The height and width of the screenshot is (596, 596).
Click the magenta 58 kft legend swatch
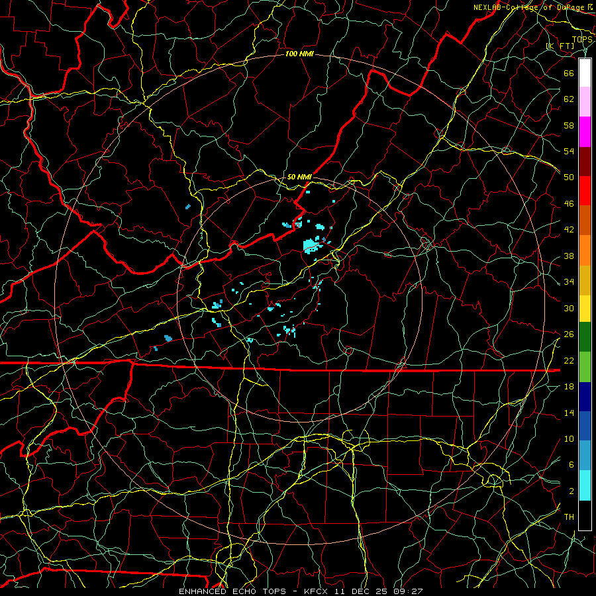click(585, 132)
